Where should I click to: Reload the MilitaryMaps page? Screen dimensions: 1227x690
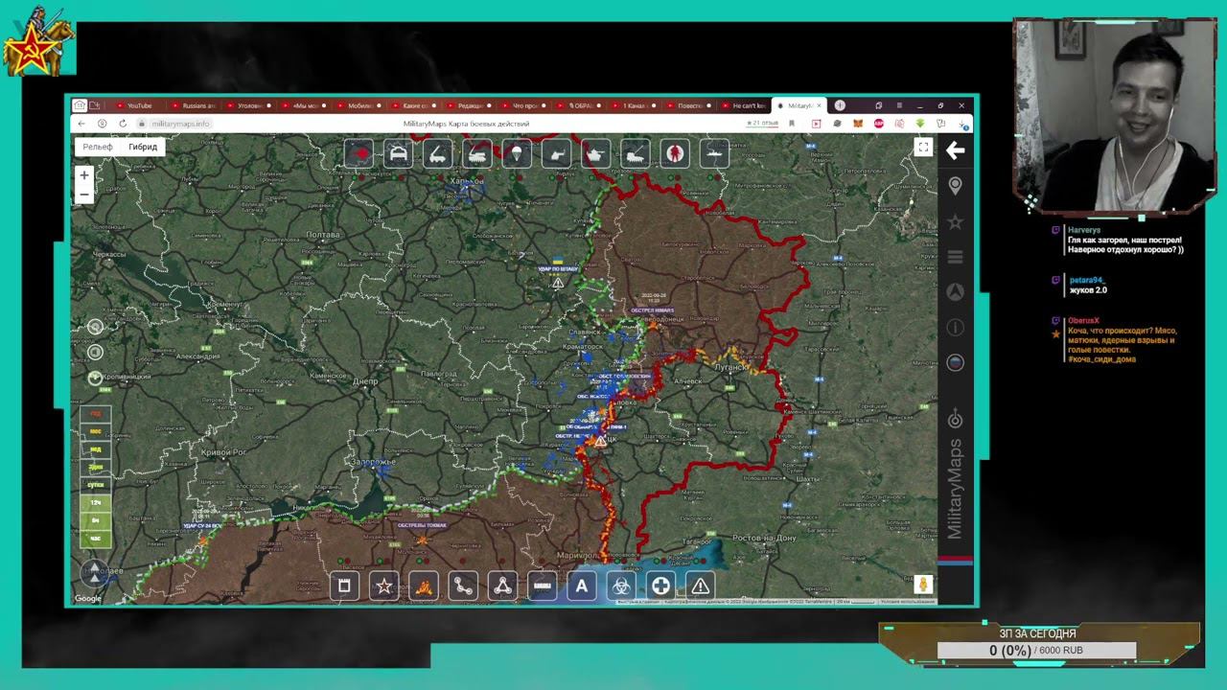click(x=123, y=124)
